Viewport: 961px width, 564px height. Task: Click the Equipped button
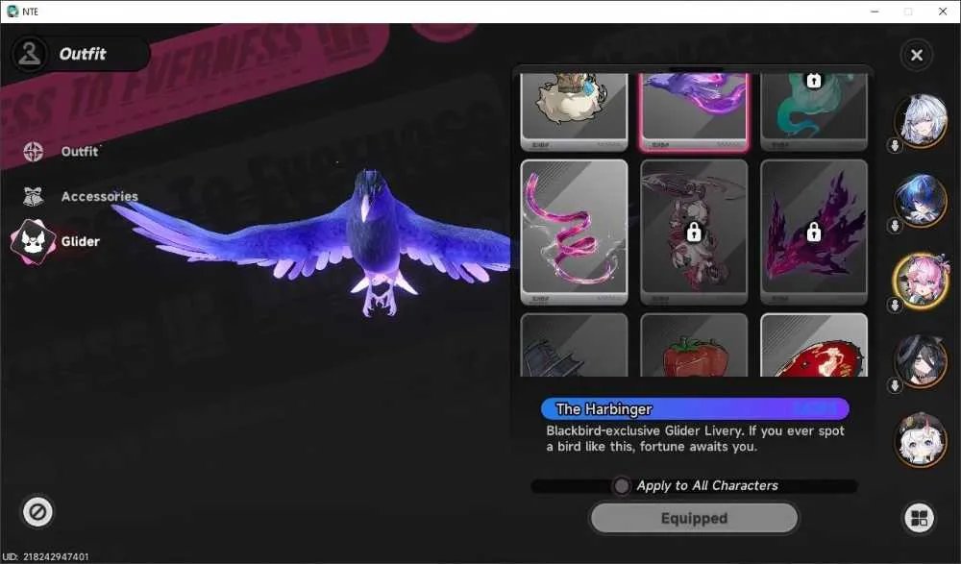tap(694, 519)
